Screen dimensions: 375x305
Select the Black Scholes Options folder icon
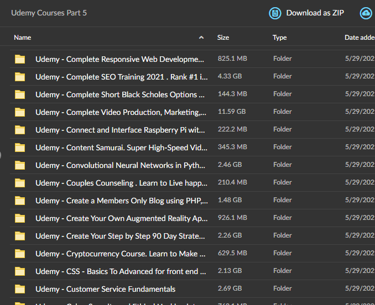click(x=20, y=94)
